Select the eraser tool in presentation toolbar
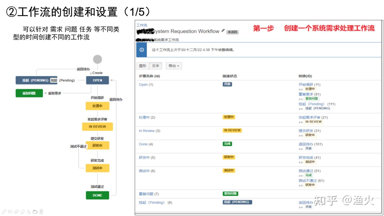Viewport: 384px width, 216px height. (x=23, y=212)
